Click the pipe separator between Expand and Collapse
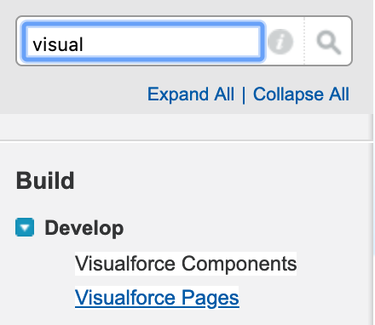Image resolution: width=375 pixels, height=325 pixels. point(244,94)
